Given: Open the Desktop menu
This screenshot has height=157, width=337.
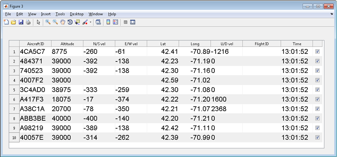Looking at the screenshot, I should tap(76, 14).
